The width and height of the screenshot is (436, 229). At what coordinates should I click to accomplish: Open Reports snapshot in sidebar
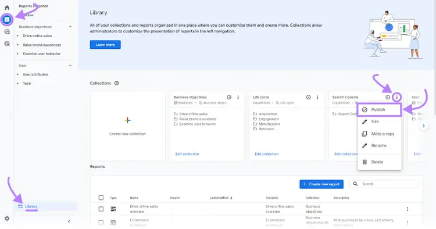(33, 6)
